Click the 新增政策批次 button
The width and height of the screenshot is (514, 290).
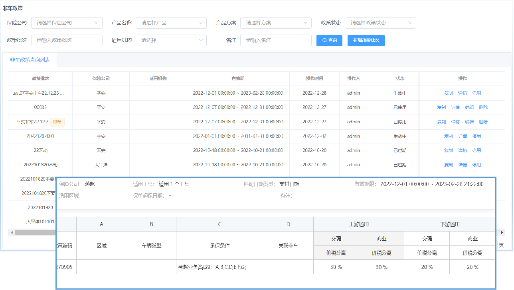(x=366, y=40)
